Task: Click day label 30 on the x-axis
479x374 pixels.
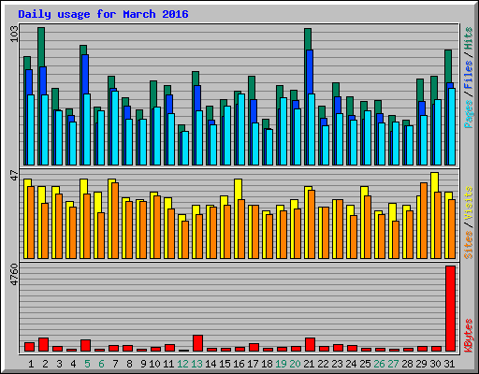Action: (435, 364)
